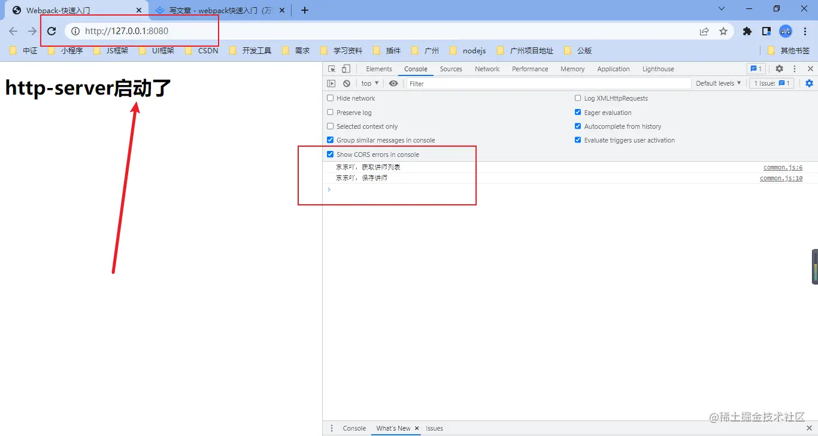Close the What's New drawer tab
The image size is (818, 436).
(x=417, y=428)
